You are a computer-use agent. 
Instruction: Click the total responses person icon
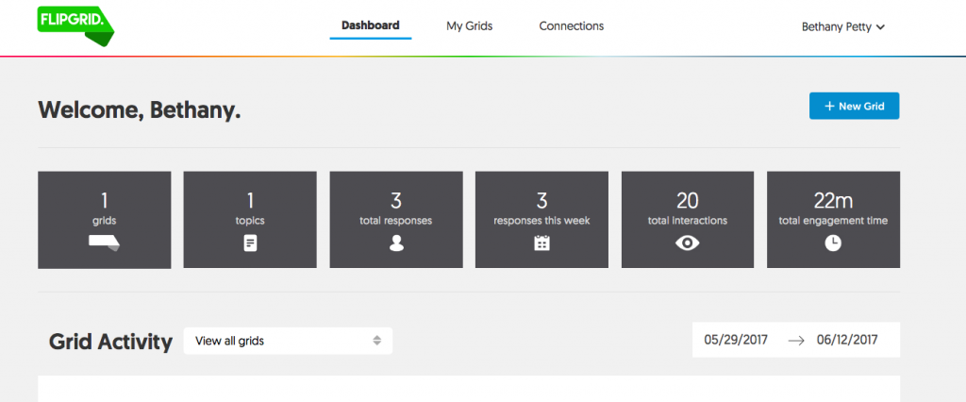click(396, 243)
